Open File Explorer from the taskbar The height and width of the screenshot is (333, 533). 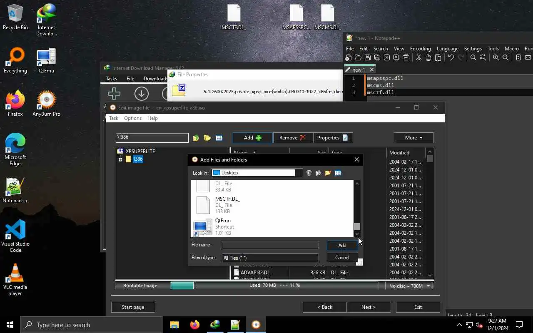pos(174,325)
